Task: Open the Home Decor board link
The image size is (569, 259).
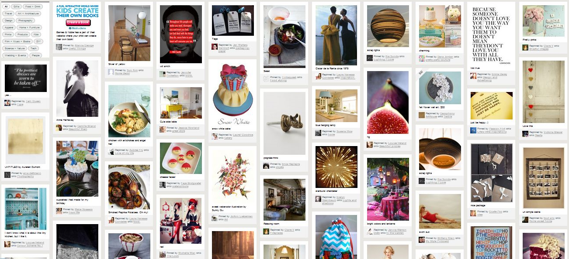Action: pyautogui.click(x=122, y=73)
